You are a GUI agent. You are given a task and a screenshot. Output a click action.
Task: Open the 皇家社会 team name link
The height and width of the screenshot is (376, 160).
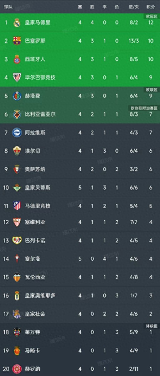(x=35, y=313)
